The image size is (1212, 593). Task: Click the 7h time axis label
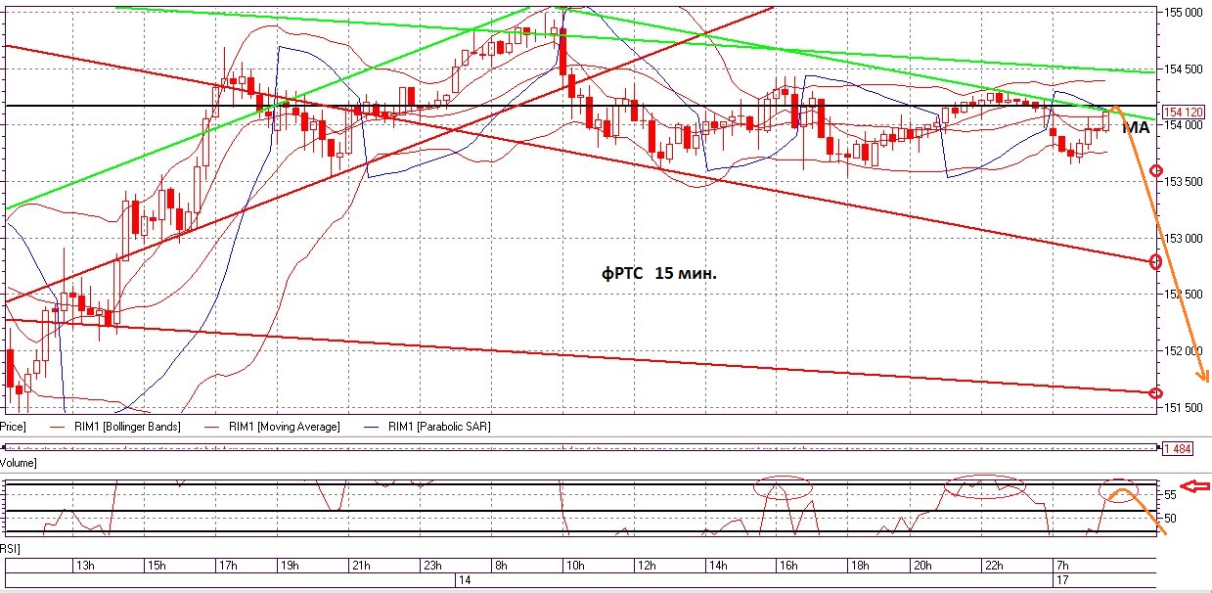pos(1062,566)
